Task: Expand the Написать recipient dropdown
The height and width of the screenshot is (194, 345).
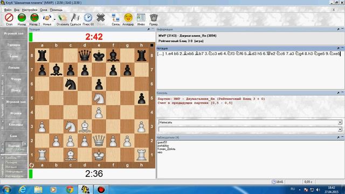Action: pos(340,122)
